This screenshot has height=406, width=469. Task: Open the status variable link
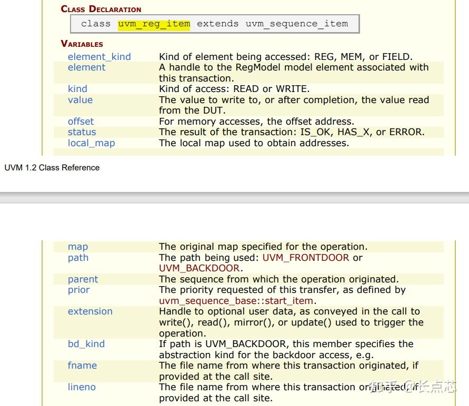tap(82, 132)
